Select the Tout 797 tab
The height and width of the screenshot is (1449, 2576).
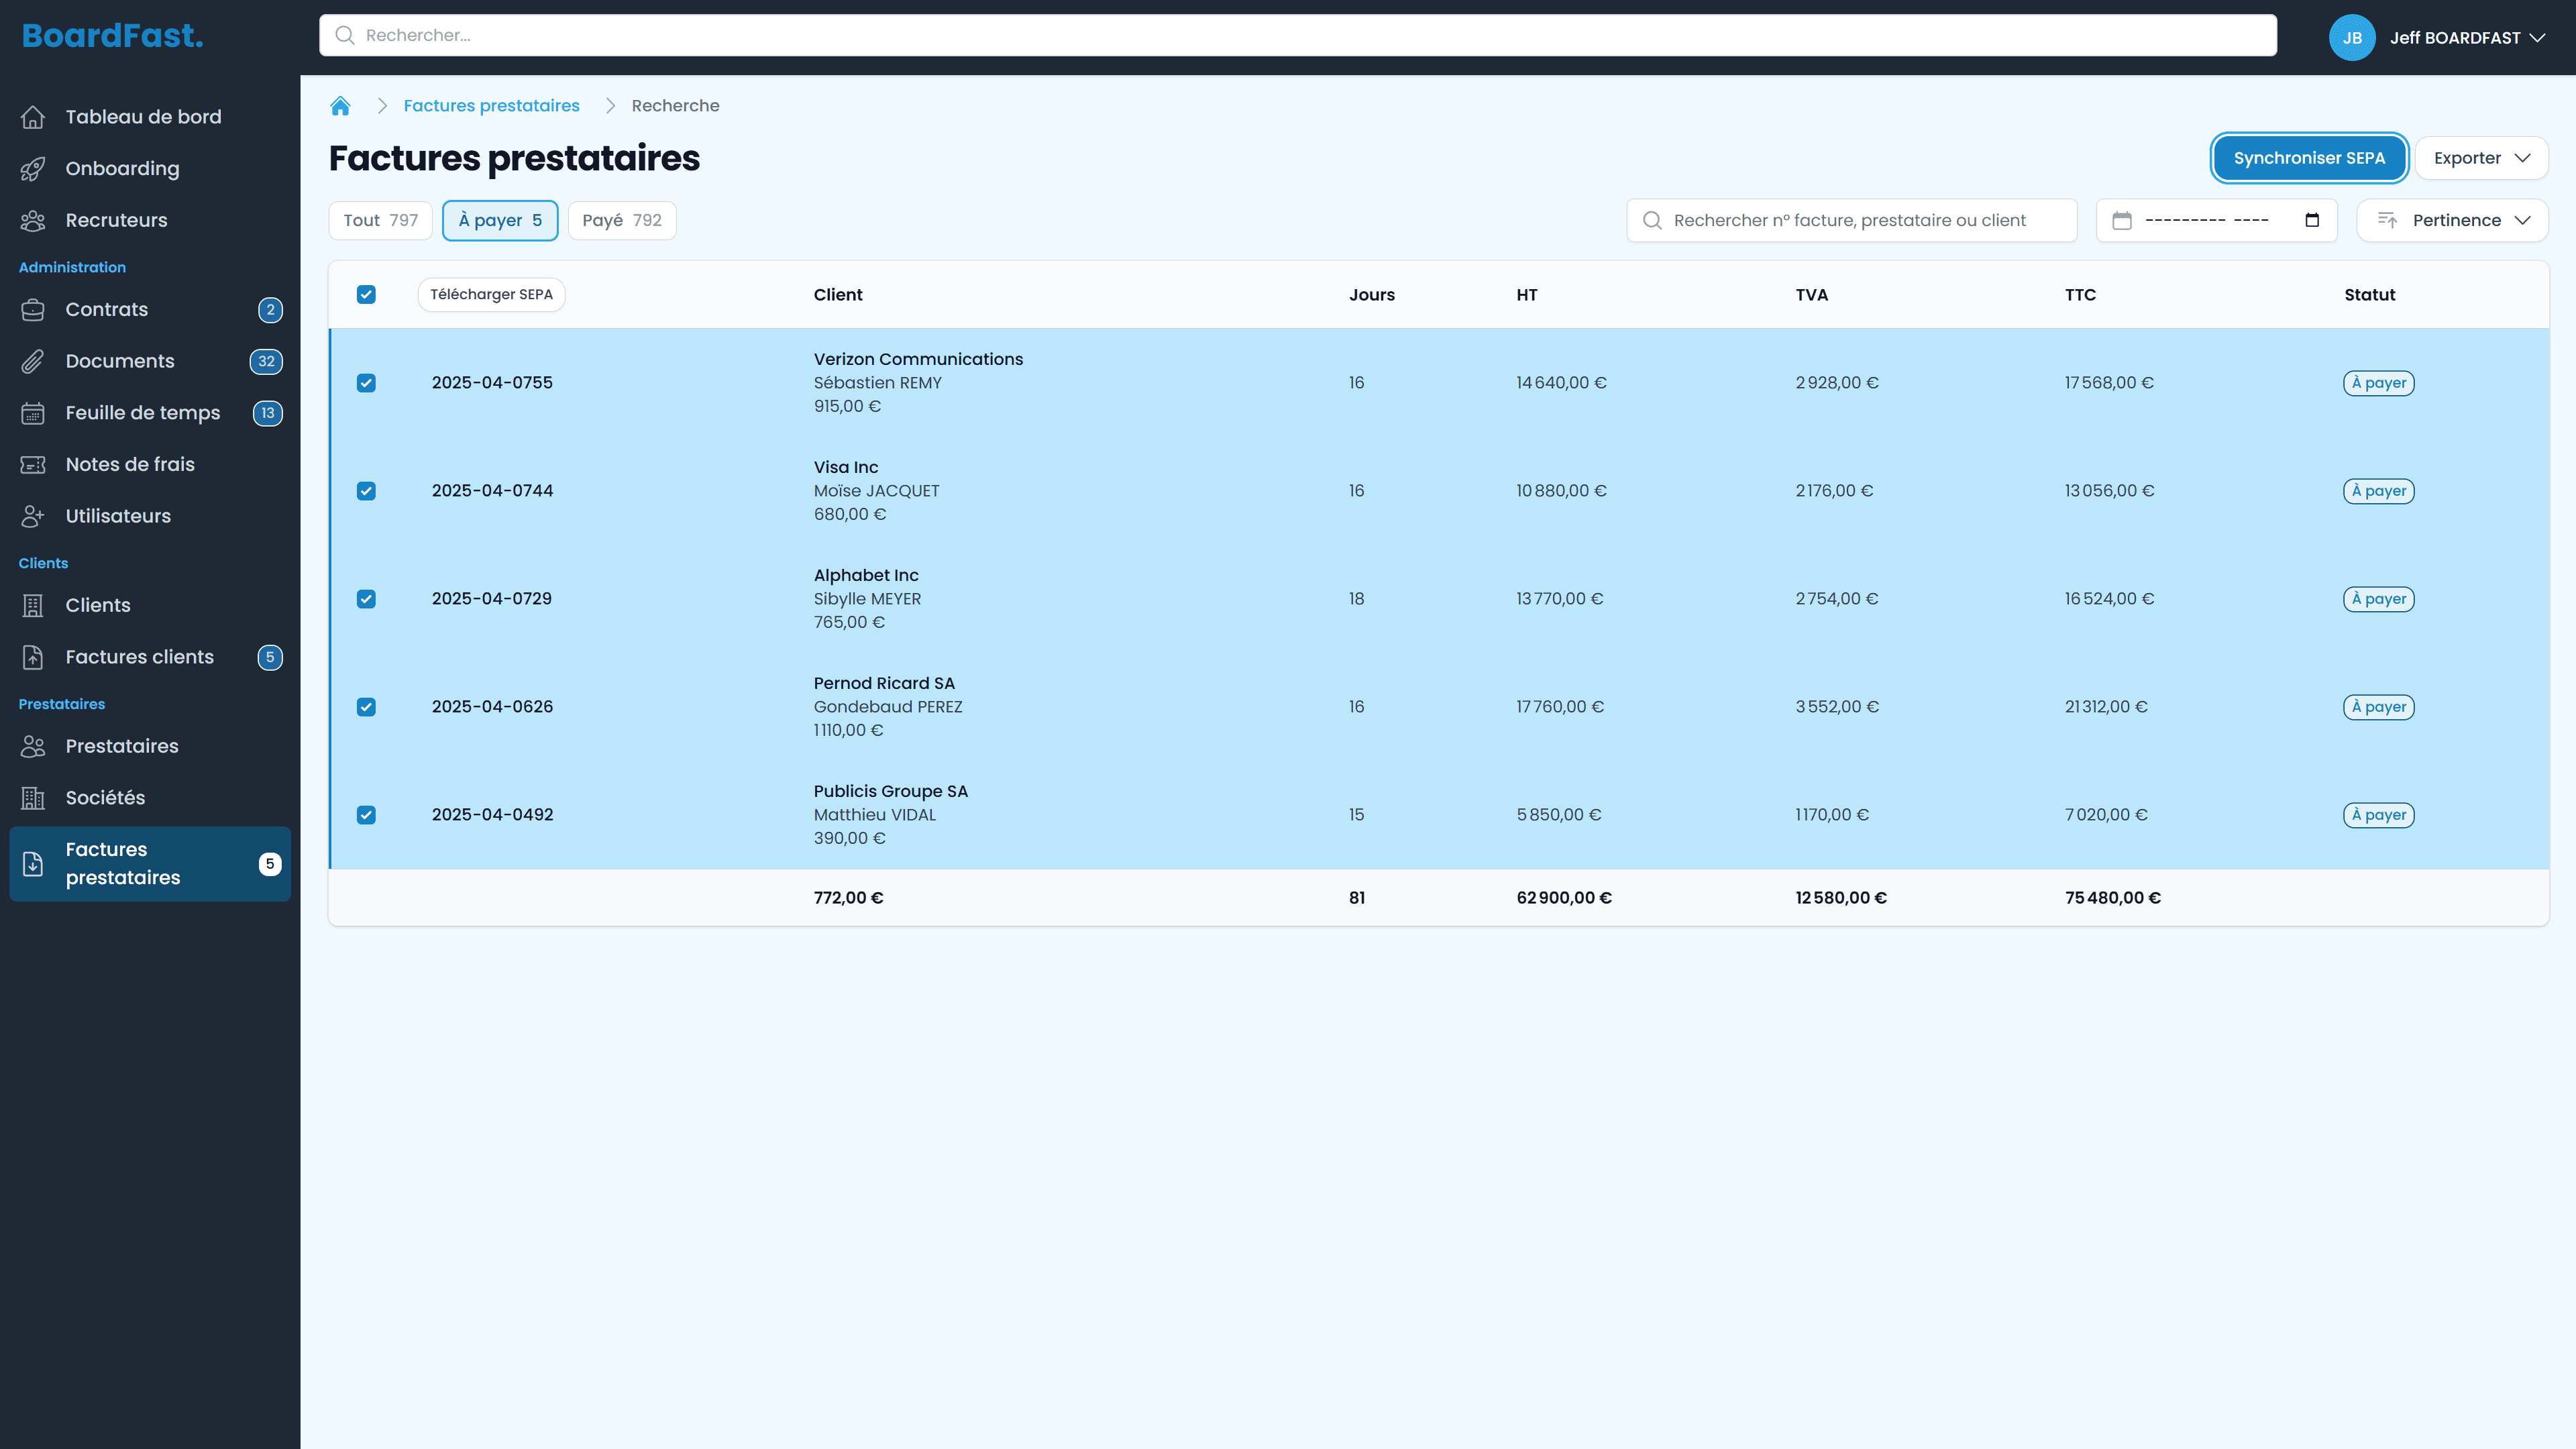coord(380,221)
